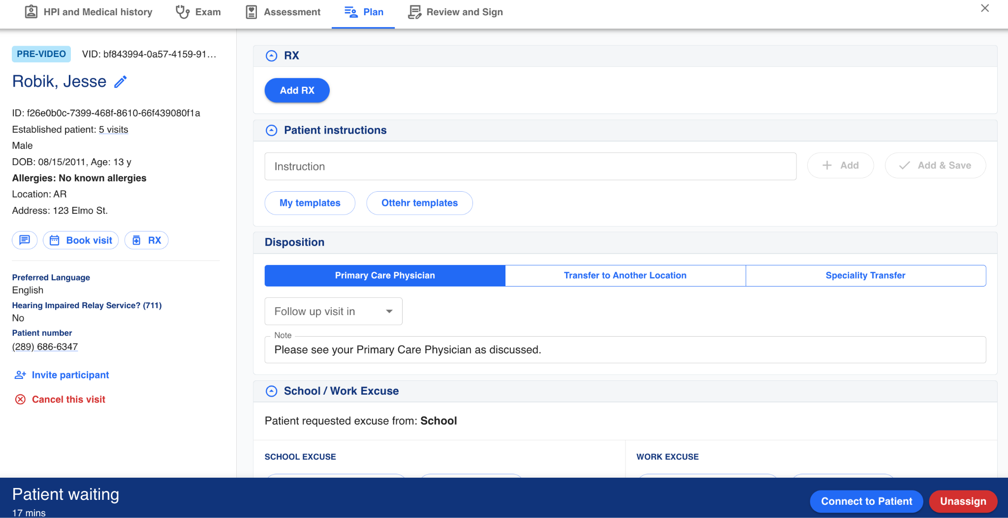Select Speciality Transfer disposition
The height and width of the screenshot is (518, 1008).
865,276
